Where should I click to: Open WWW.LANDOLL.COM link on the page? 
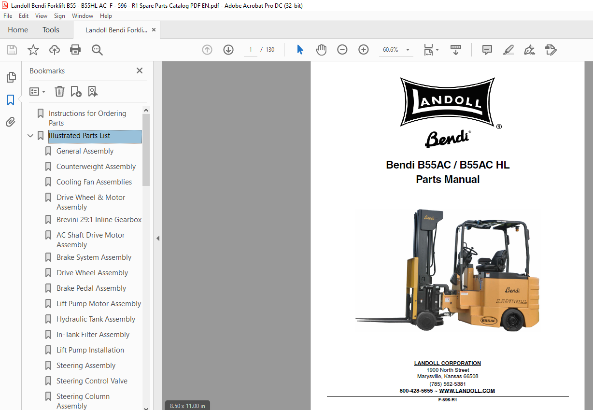467,391
